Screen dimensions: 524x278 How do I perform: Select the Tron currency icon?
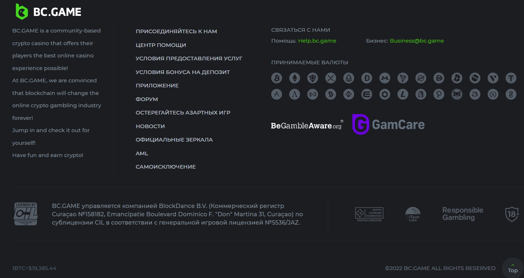tap(403, 78)
